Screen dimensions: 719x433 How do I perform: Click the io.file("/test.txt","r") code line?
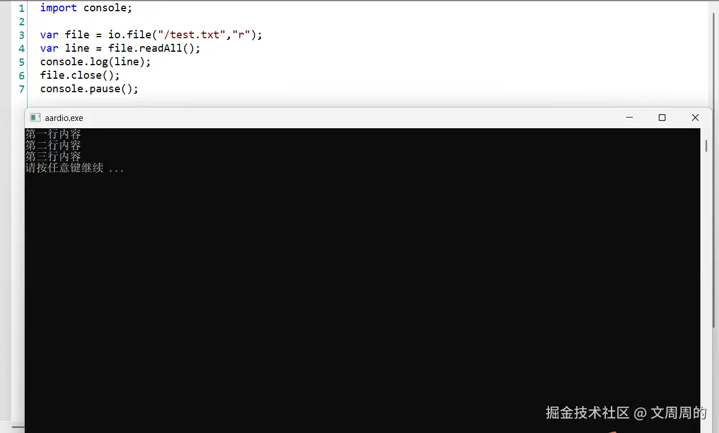tap(151, 35)
